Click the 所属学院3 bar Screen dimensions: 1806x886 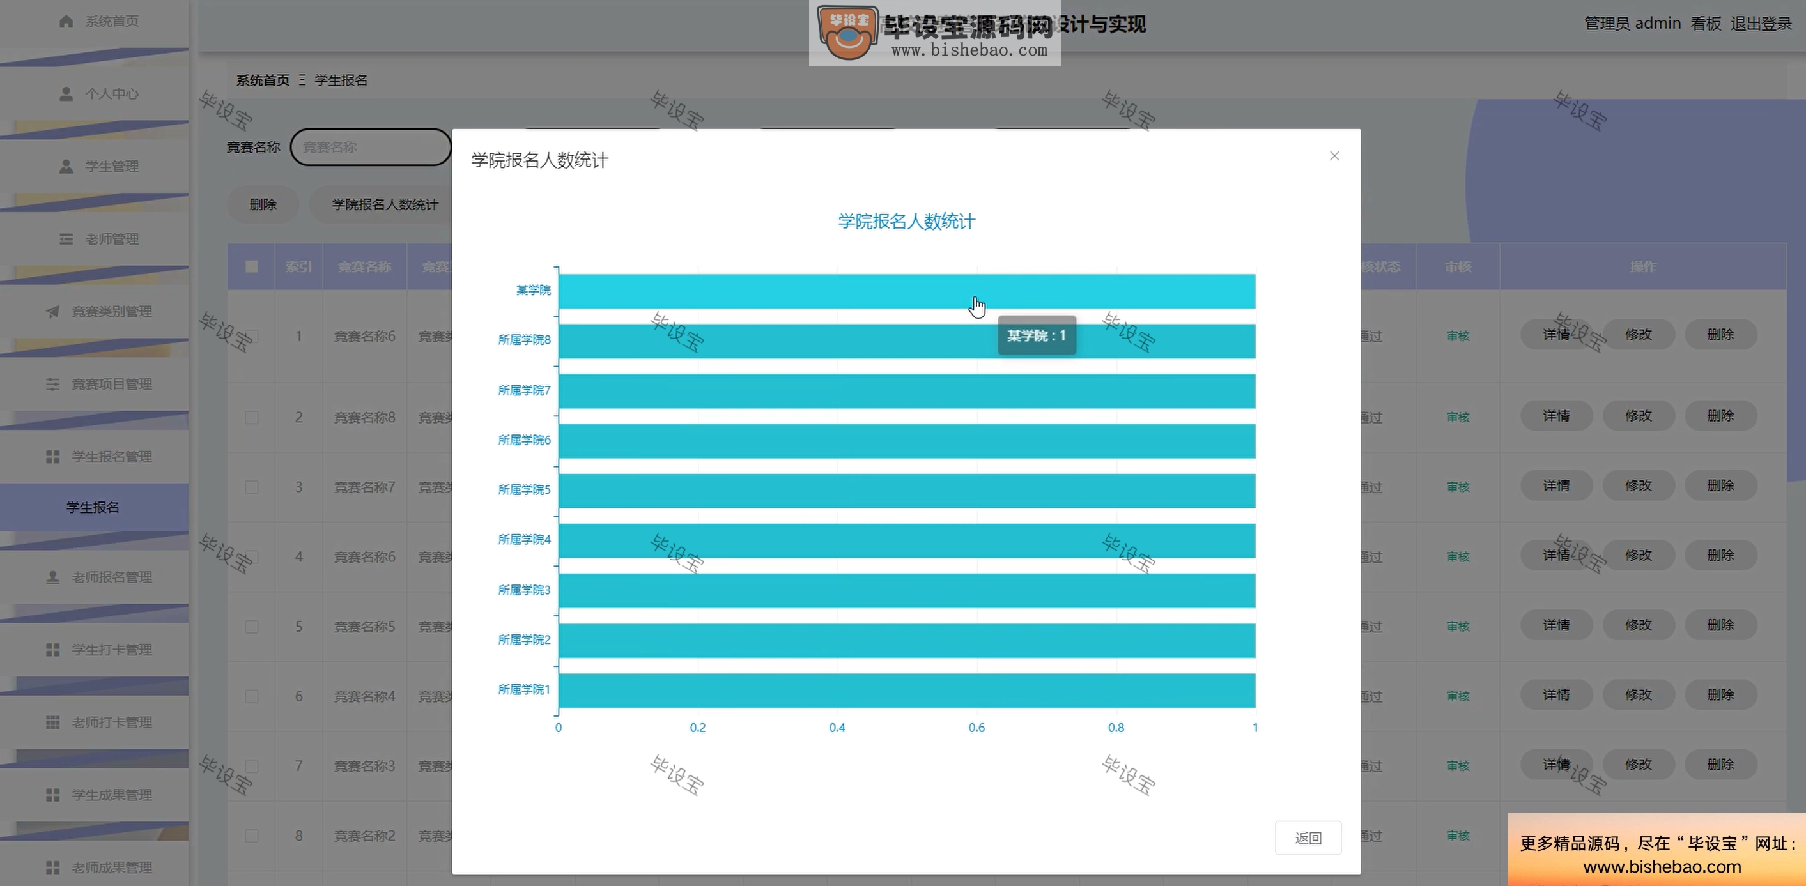(906, 590)
